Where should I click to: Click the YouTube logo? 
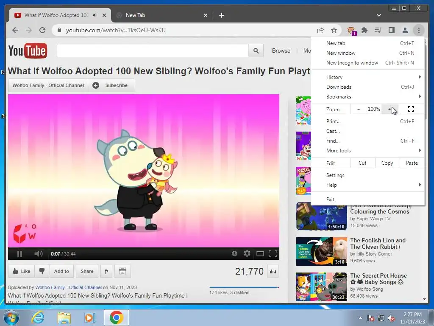click(28, 51)
